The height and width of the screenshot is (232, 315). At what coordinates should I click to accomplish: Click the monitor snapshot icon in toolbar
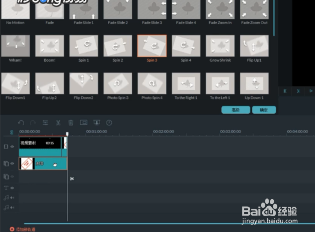tap(97, 122)
